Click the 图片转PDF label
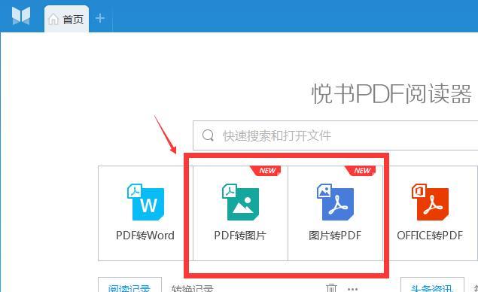478x292 pixels. [x=335, y=236]
